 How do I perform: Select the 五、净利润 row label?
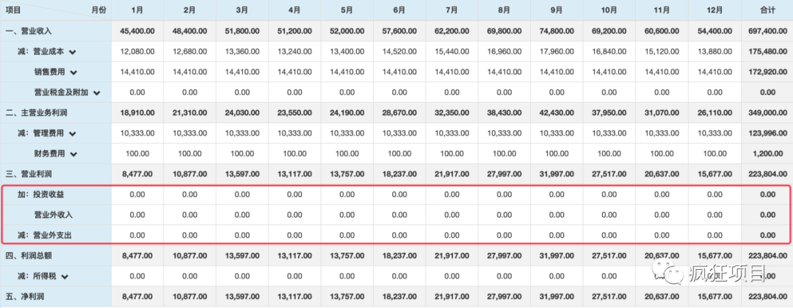point(25,298)
